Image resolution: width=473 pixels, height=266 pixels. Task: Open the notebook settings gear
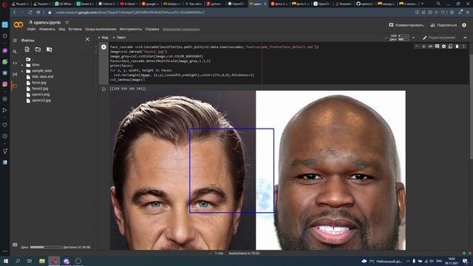pyautogui.click(x=464, y=25)
